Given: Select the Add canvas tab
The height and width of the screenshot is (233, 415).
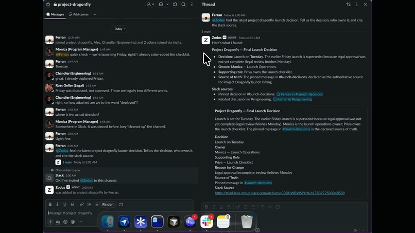Looking at the screenshot, I should [x=79, y=14].
